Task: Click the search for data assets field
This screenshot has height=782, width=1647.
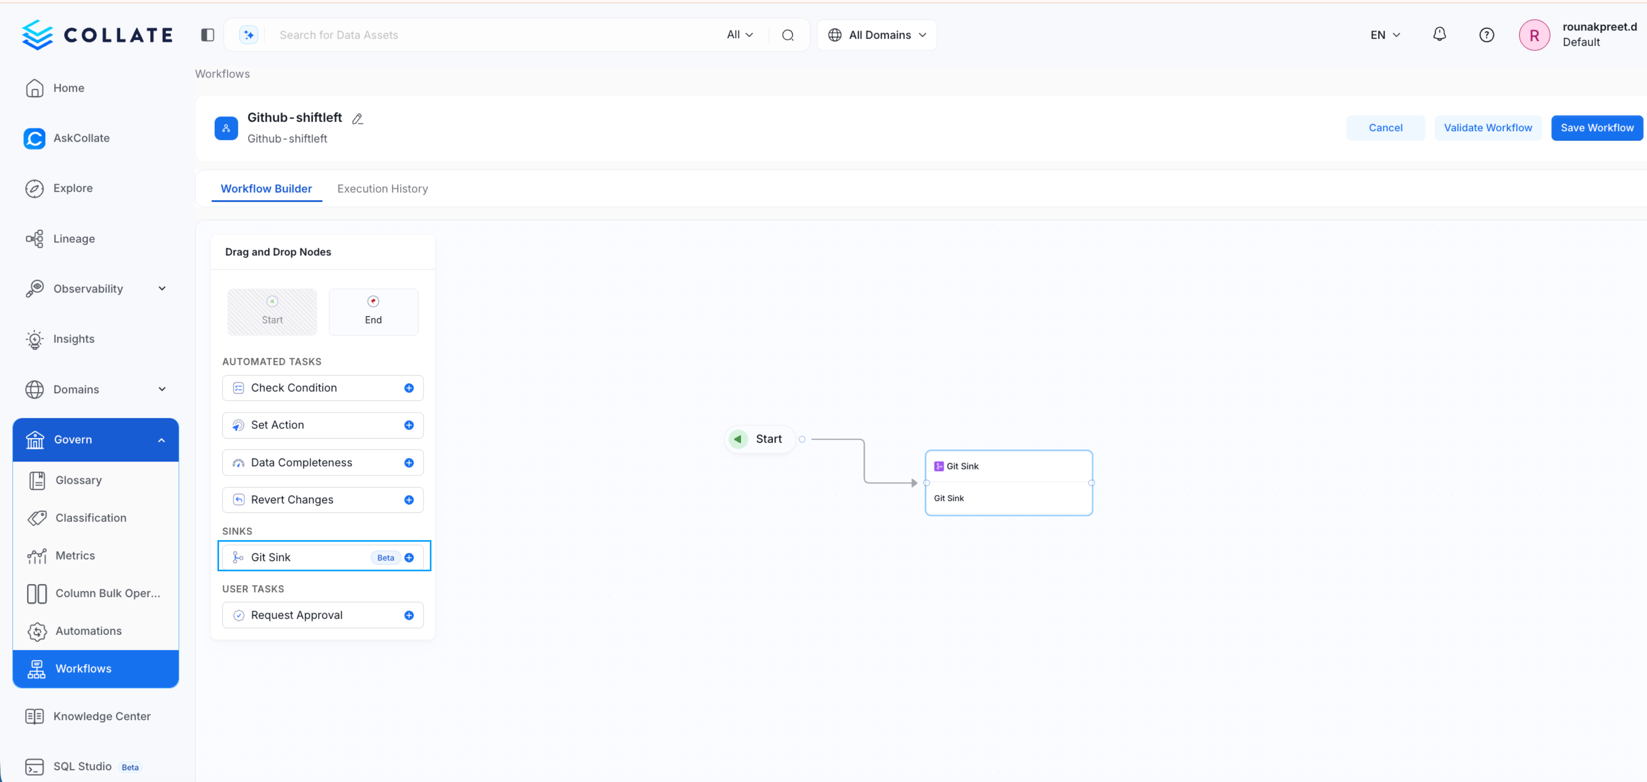Action: (447, 34)
